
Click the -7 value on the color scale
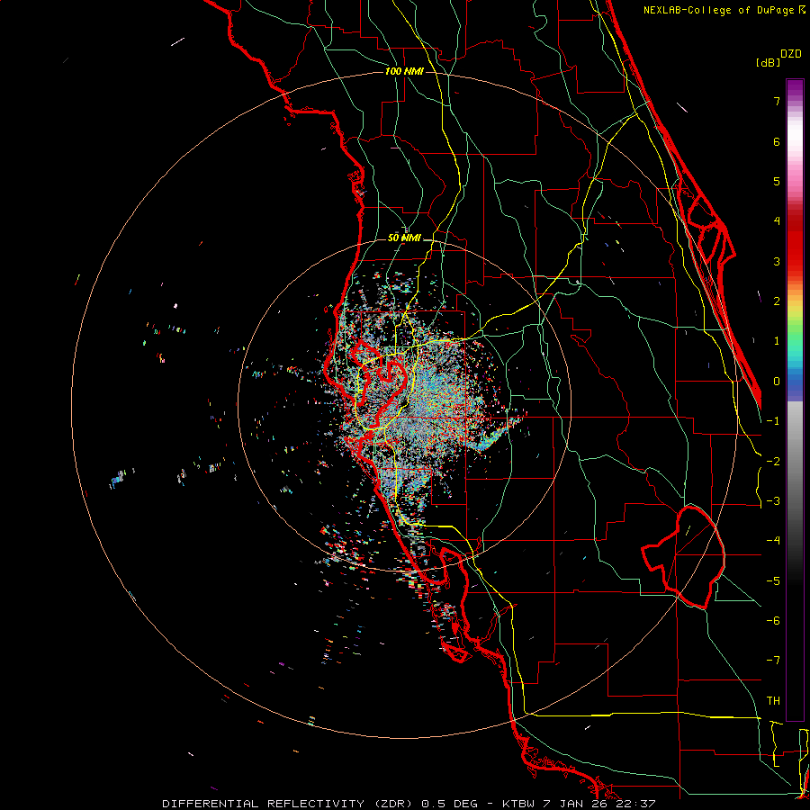[773, 661]
